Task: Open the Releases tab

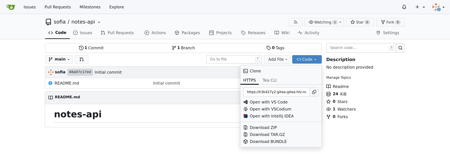Action: (x=253, y=33)
